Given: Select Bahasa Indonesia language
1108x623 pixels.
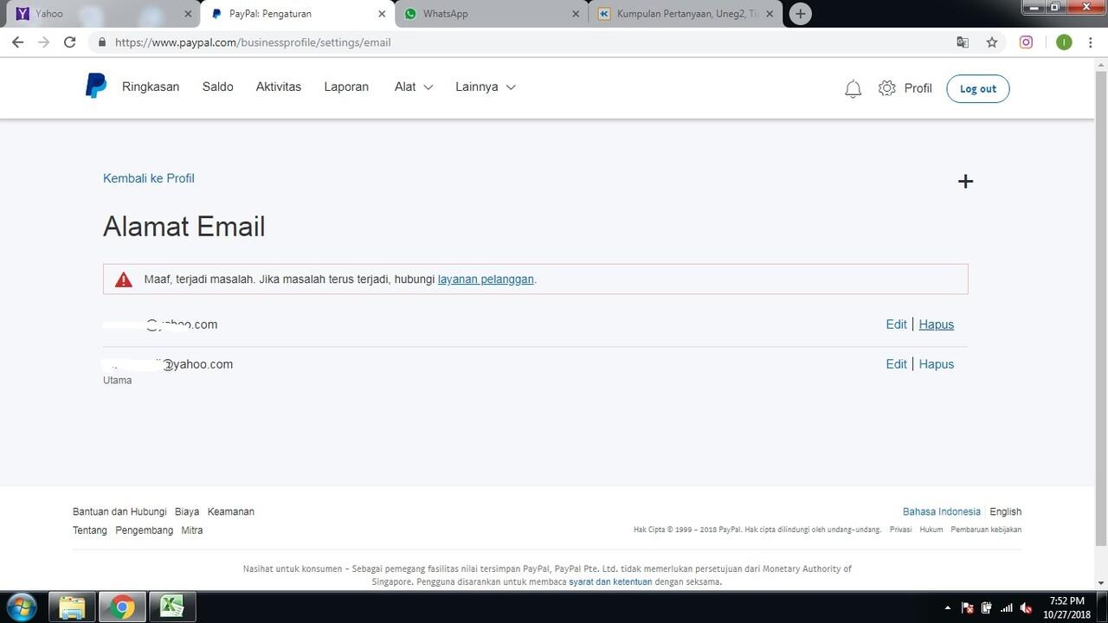Looking at the screenshot, I should [942, 511].
